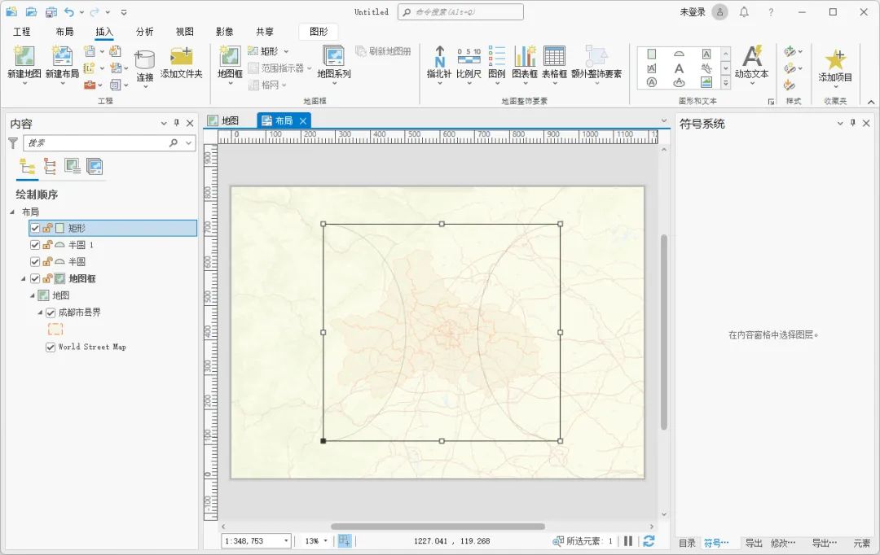The image size is (880, 555).
Task: Click 额外整饰要素 (Additional Surrounds) icon
Action: pyautogui.click(x=596, y=57)
